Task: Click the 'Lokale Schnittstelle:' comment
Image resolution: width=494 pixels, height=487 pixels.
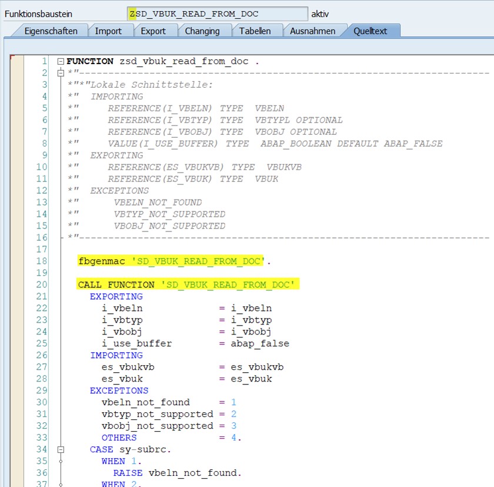Action: pyautogui.click(x=152, y=85)
